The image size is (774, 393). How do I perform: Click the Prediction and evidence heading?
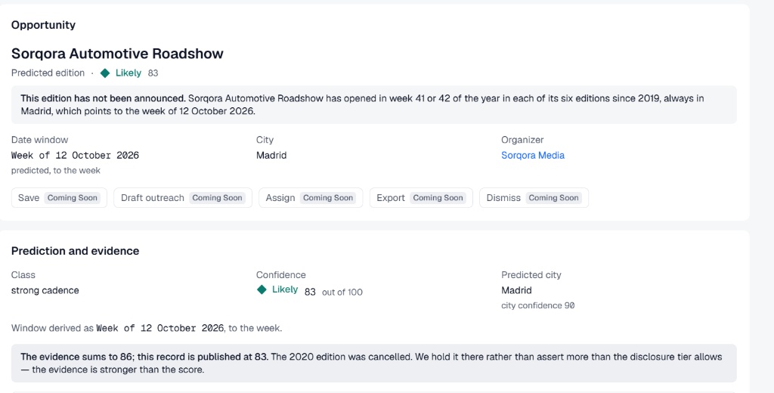[75, 251]
